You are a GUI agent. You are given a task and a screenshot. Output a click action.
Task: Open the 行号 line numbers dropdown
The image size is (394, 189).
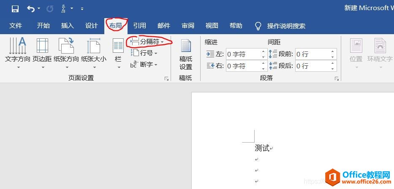[x=144, y=53]
